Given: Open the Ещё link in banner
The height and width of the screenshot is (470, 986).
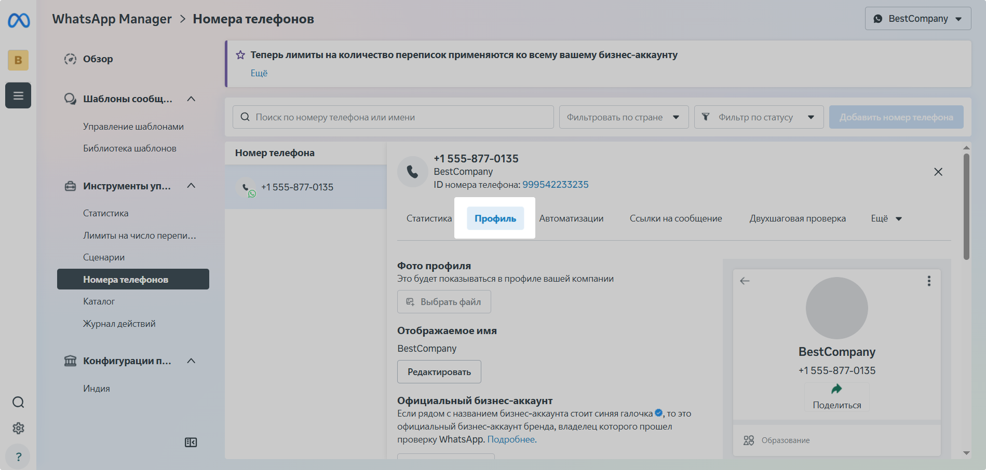Looking at the screenshot, I should (x=259, y=73).
